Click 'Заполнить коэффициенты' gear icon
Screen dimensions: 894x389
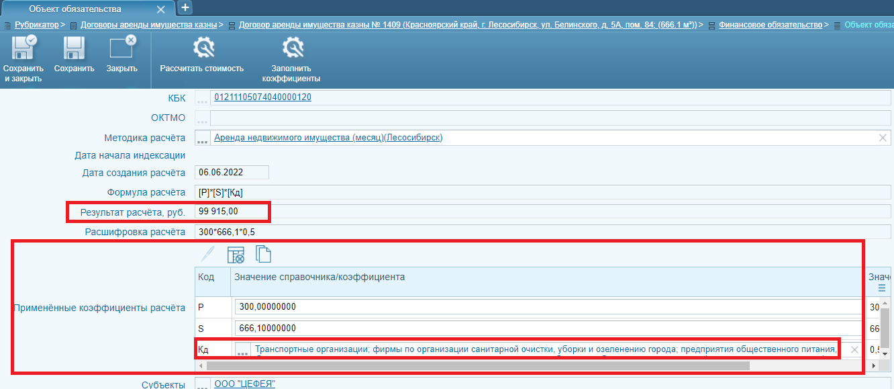click(291, 49)
